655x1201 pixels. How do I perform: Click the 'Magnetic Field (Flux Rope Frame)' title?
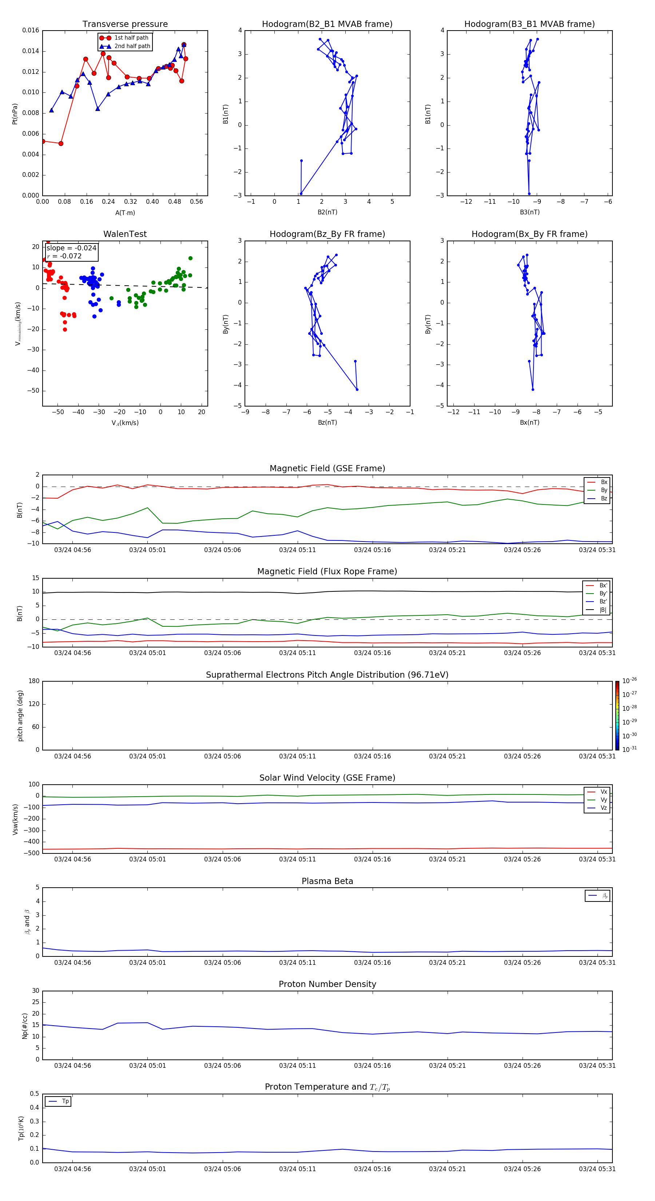(x=327, y=572)
